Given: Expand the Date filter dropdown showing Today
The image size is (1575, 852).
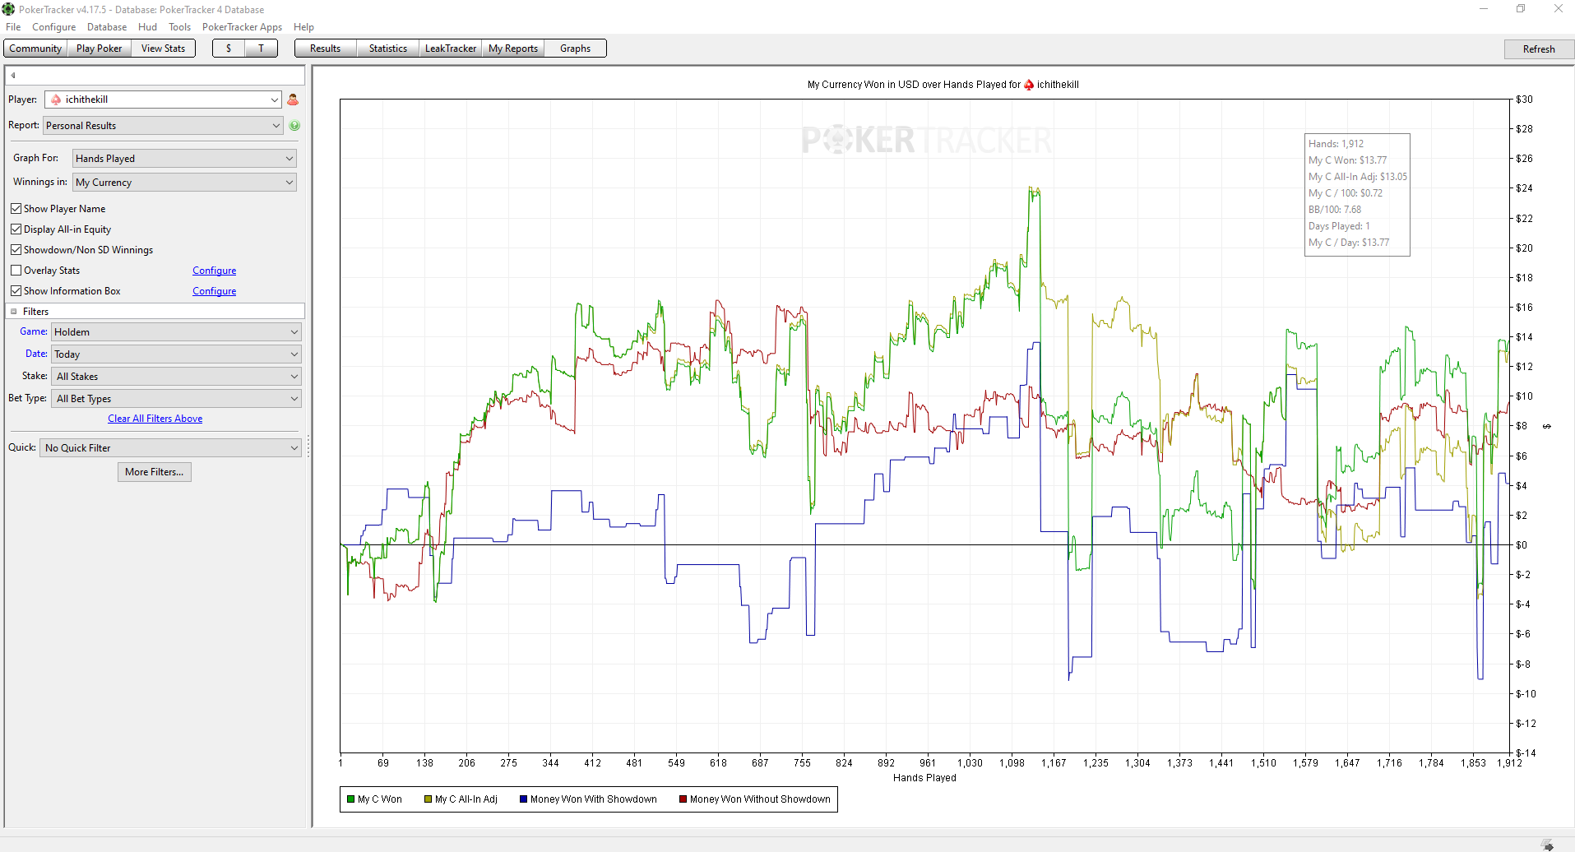Looking at the screenshot, I should click(176, 354).
